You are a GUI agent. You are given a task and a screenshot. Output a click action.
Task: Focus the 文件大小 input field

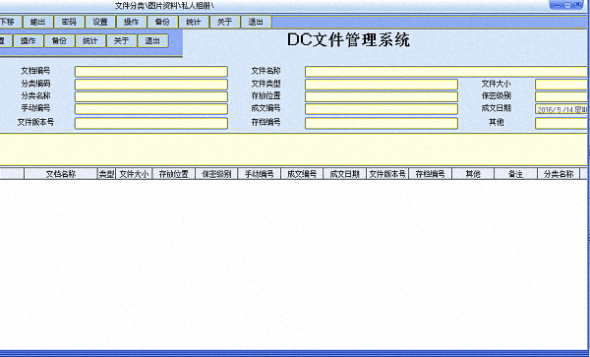(x=561, y=85)
